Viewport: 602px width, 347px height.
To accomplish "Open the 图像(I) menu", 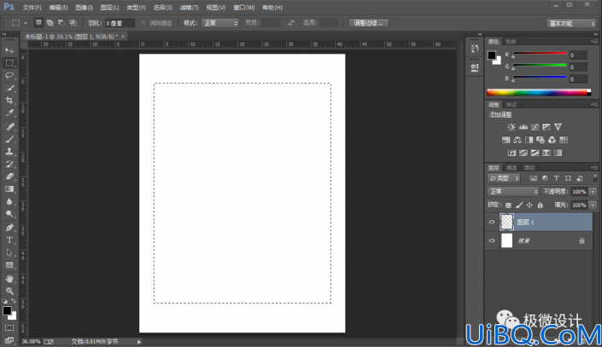I will coord(84,8).
